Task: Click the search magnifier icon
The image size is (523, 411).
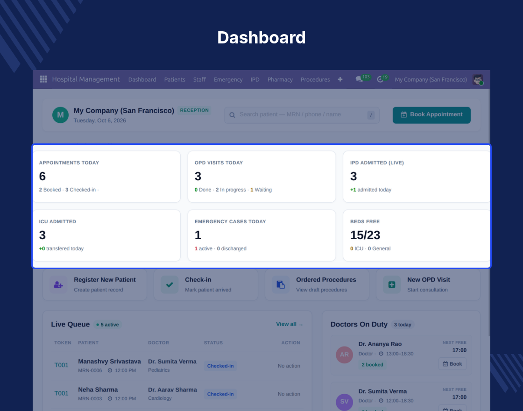Action: [x=232, y=115]
